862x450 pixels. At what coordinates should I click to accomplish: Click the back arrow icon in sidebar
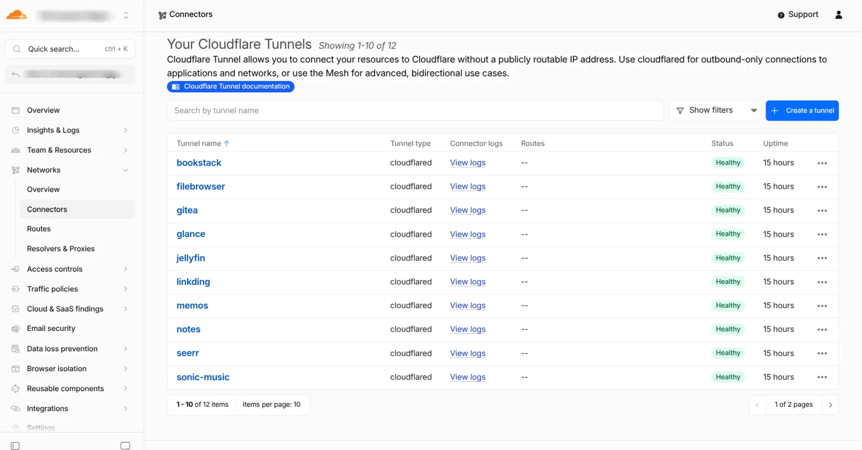click(x=16, y=74)
